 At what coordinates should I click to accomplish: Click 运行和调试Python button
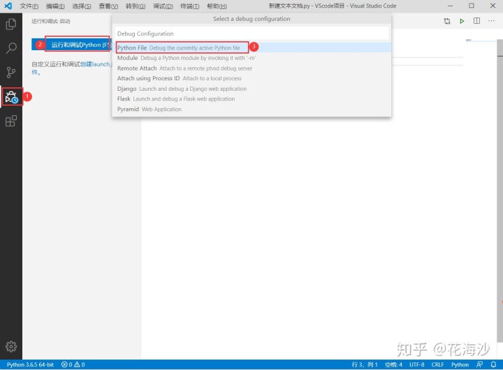tap(71, 45)
